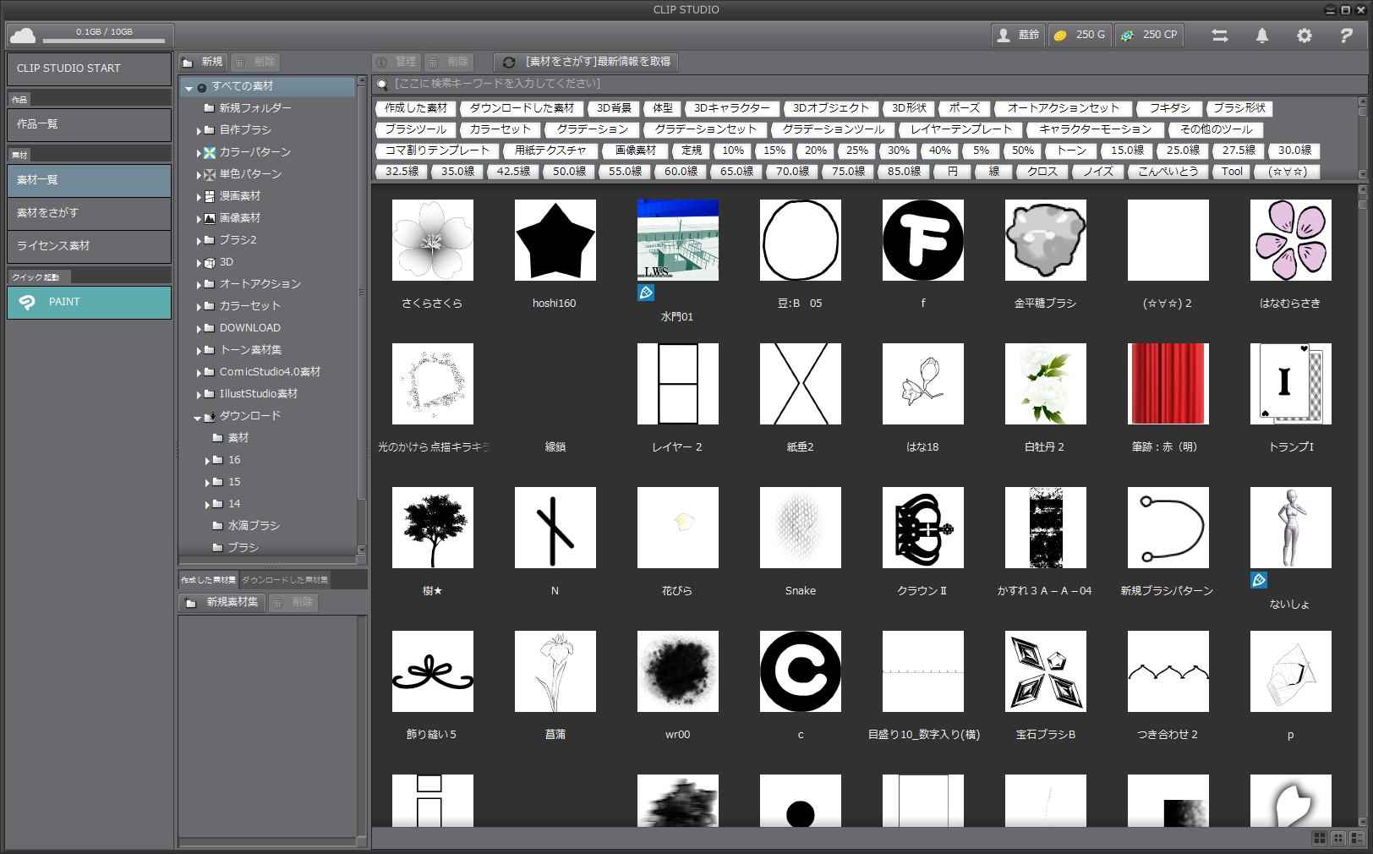This screenshot has width=1373, height=854.
Task: Launch PAINT from quick start
Action: (x=89, y=302)
